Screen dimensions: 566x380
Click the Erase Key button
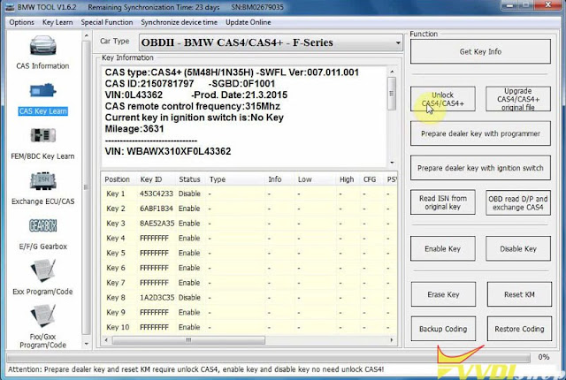pyautogui.click(x=443, y=294)
